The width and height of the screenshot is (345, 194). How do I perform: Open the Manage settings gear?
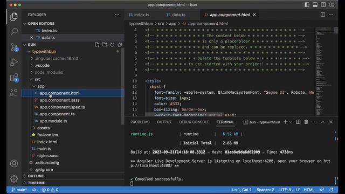(x=14, y=178)
